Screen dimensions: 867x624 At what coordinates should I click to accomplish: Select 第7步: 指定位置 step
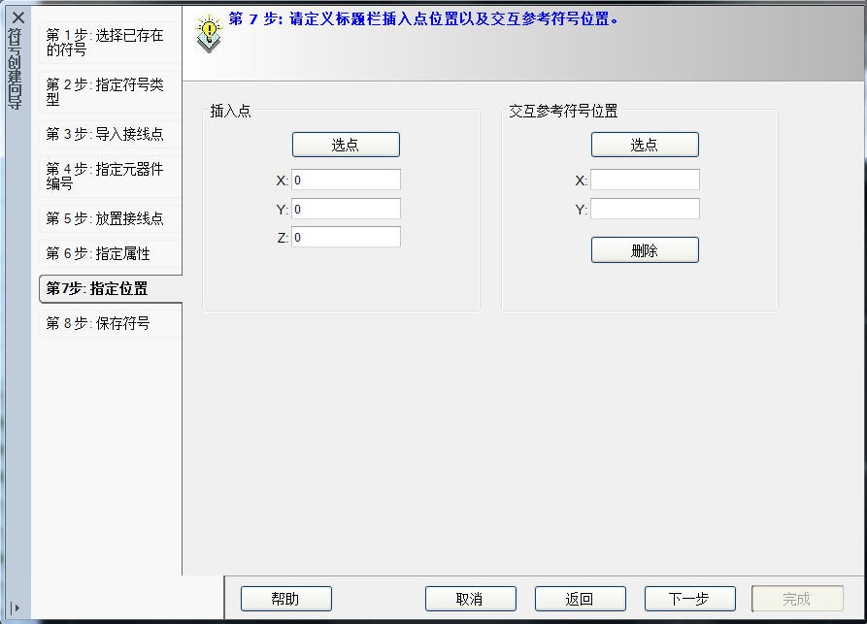point(111,288)
